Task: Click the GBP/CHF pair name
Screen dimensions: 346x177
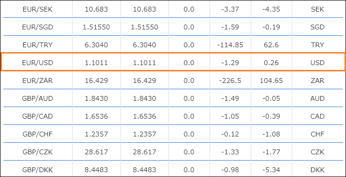Action: point(38,134)
